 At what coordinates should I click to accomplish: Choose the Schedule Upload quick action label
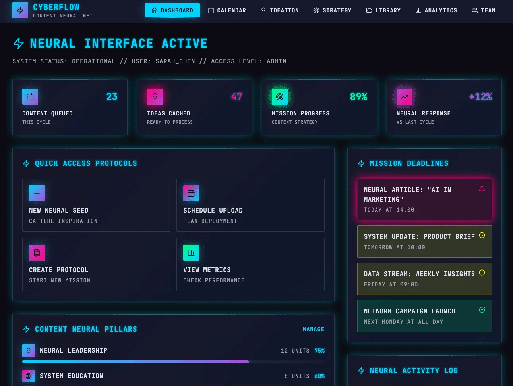click(x=213, y=210)
